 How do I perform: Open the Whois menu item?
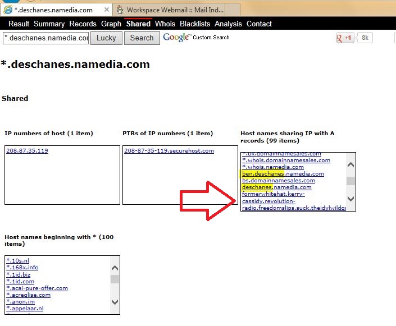pos(165,24)
